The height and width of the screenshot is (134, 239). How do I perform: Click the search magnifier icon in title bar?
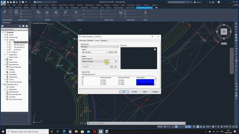[192, 2]
